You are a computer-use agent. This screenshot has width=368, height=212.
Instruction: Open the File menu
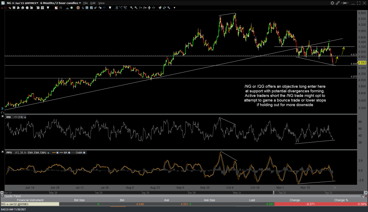coord(86,3)
